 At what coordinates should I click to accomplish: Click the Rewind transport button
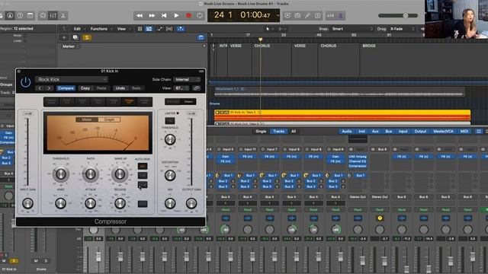click(x=140, y=15)
